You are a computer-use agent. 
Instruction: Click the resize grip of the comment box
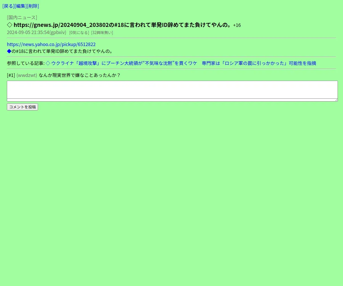coord(336,100)
